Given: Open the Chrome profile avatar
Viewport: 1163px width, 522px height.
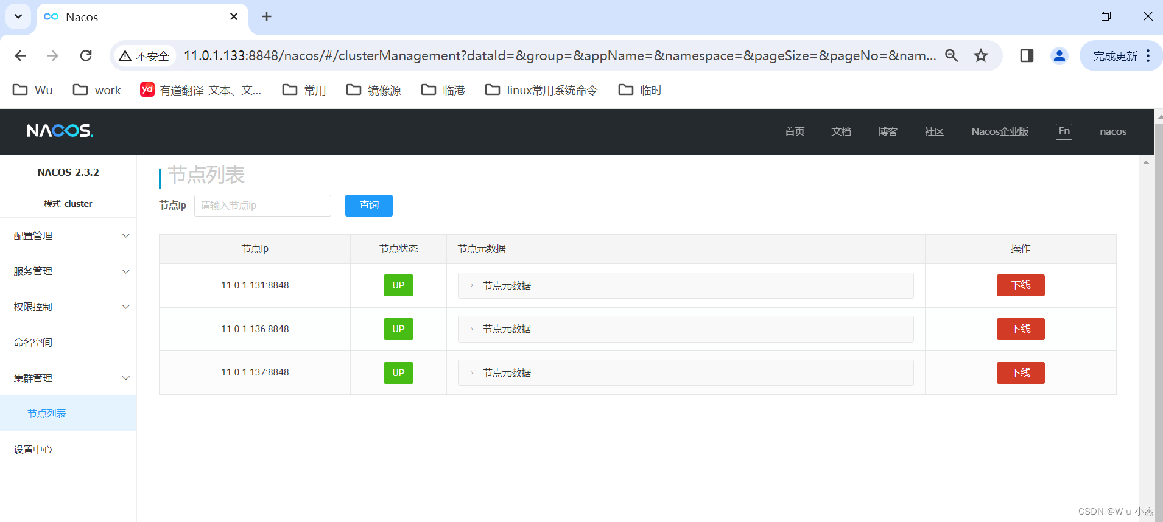Looking at the screenshot, I should pyautogui.click(x=1059, y=56).
